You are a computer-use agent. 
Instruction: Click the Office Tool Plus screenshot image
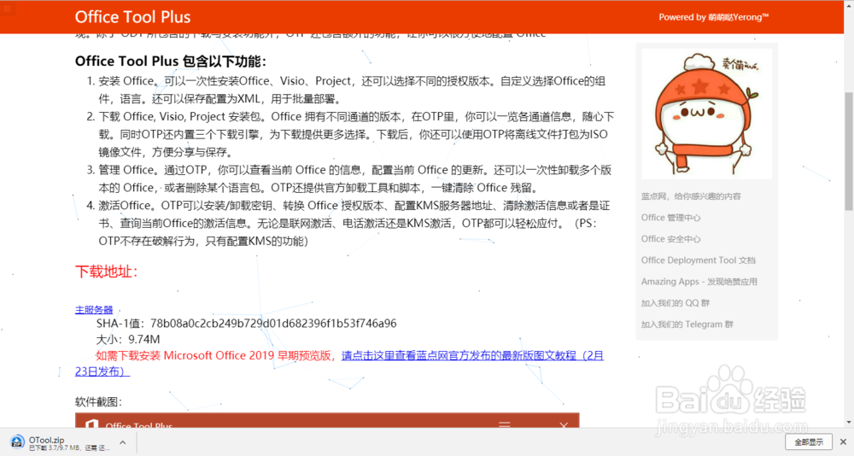327,420
